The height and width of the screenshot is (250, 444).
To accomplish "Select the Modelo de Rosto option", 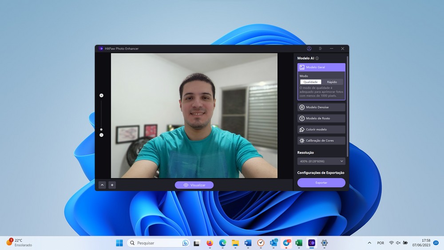I will (x=321, y=119).
